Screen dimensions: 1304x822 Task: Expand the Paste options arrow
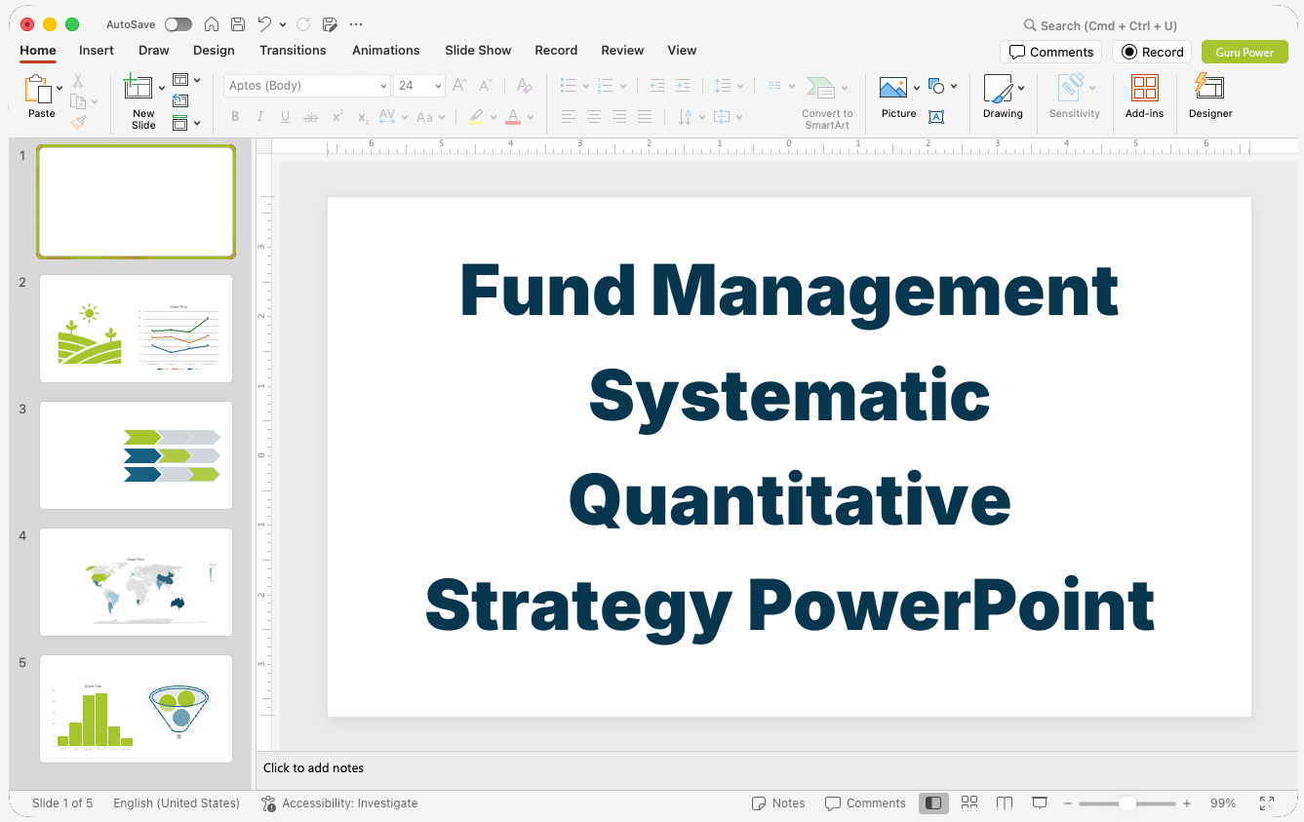point(59,88)
